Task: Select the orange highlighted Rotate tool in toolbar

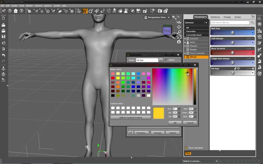Action: (x=85, y=11)
